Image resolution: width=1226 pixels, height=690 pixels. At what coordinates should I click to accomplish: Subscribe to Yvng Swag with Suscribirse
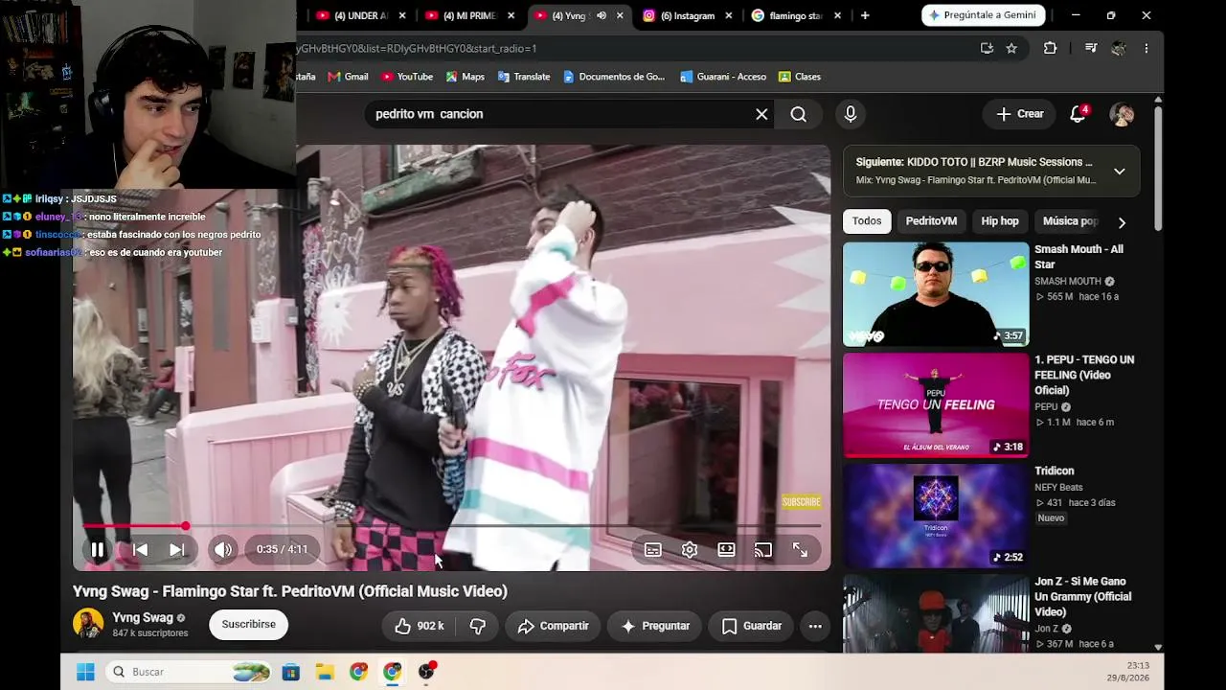[x=248, y=625]
